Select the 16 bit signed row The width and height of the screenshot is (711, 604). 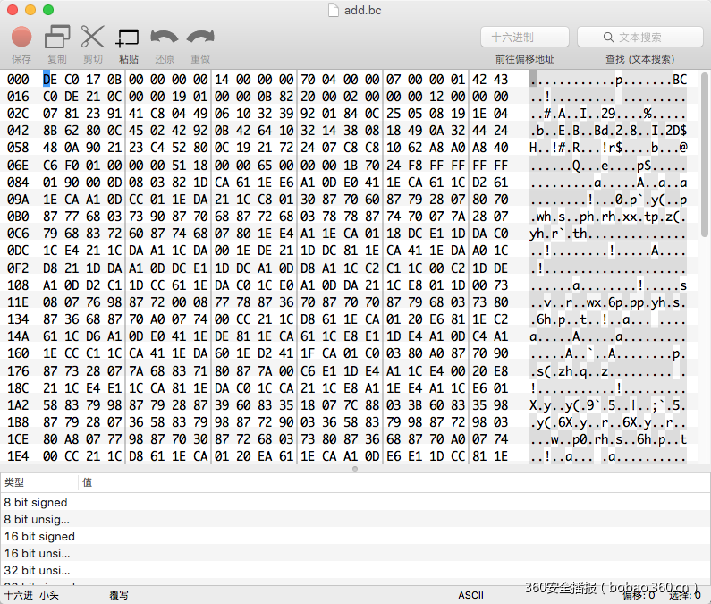click(x=356, y=536)
